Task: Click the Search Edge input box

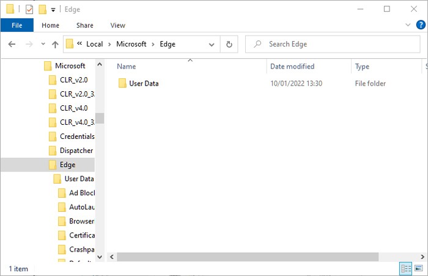Action: [x=333, y=44]
